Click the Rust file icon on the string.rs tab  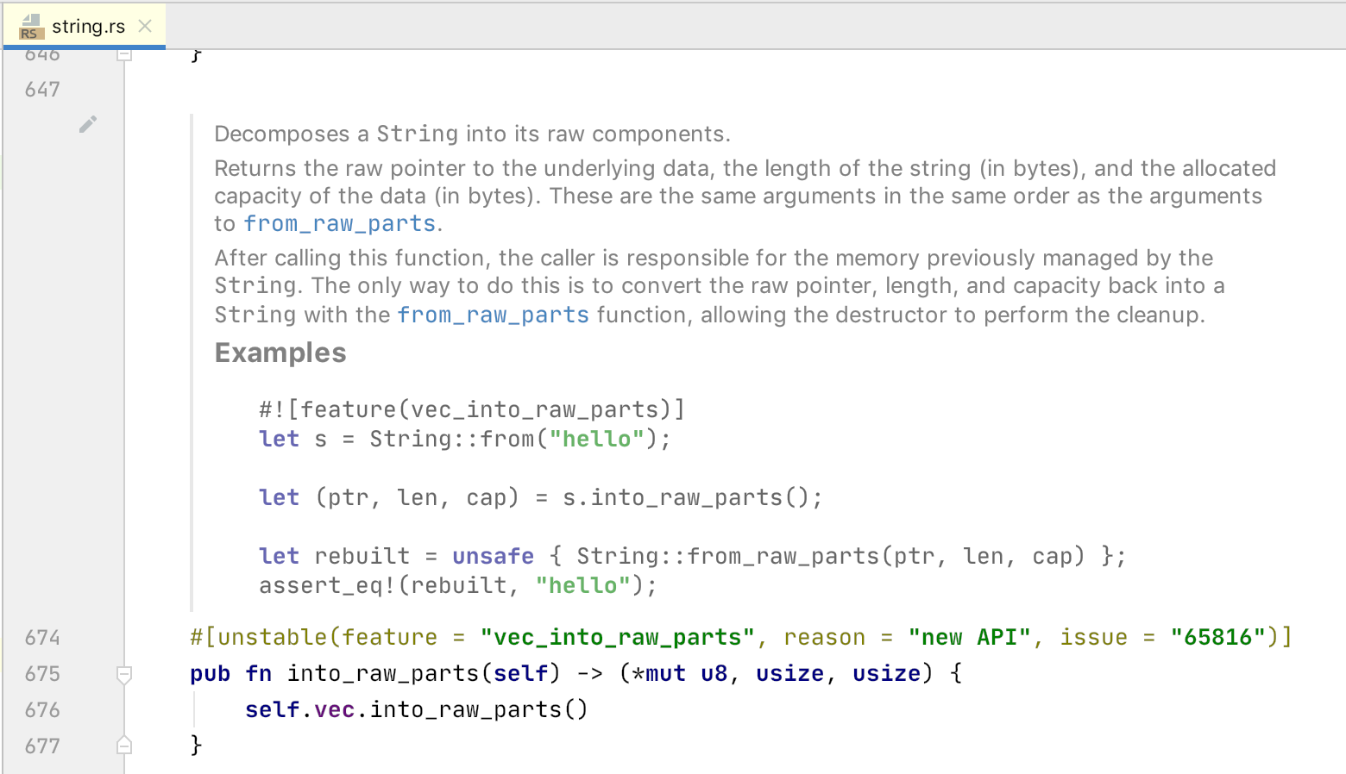tap(29, 26)
